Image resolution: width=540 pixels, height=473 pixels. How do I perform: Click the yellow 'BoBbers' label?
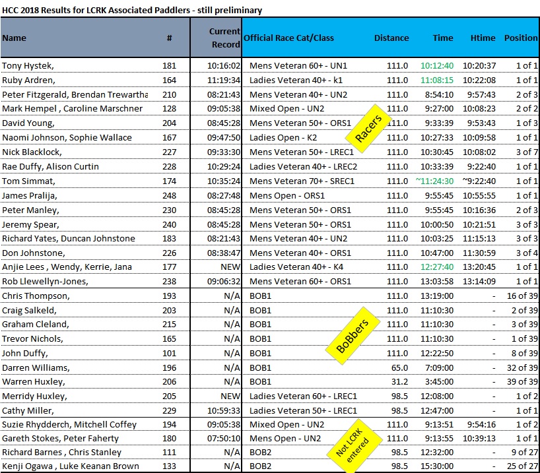click(353, 336)
